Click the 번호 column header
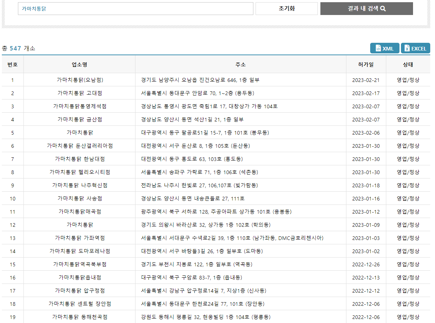The width and height of the screenshot is (435, 323). coord(12,64)
